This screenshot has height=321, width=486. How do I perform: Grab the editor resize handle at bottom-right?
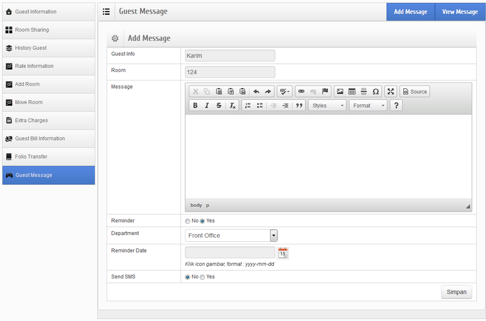coord(468,206)
